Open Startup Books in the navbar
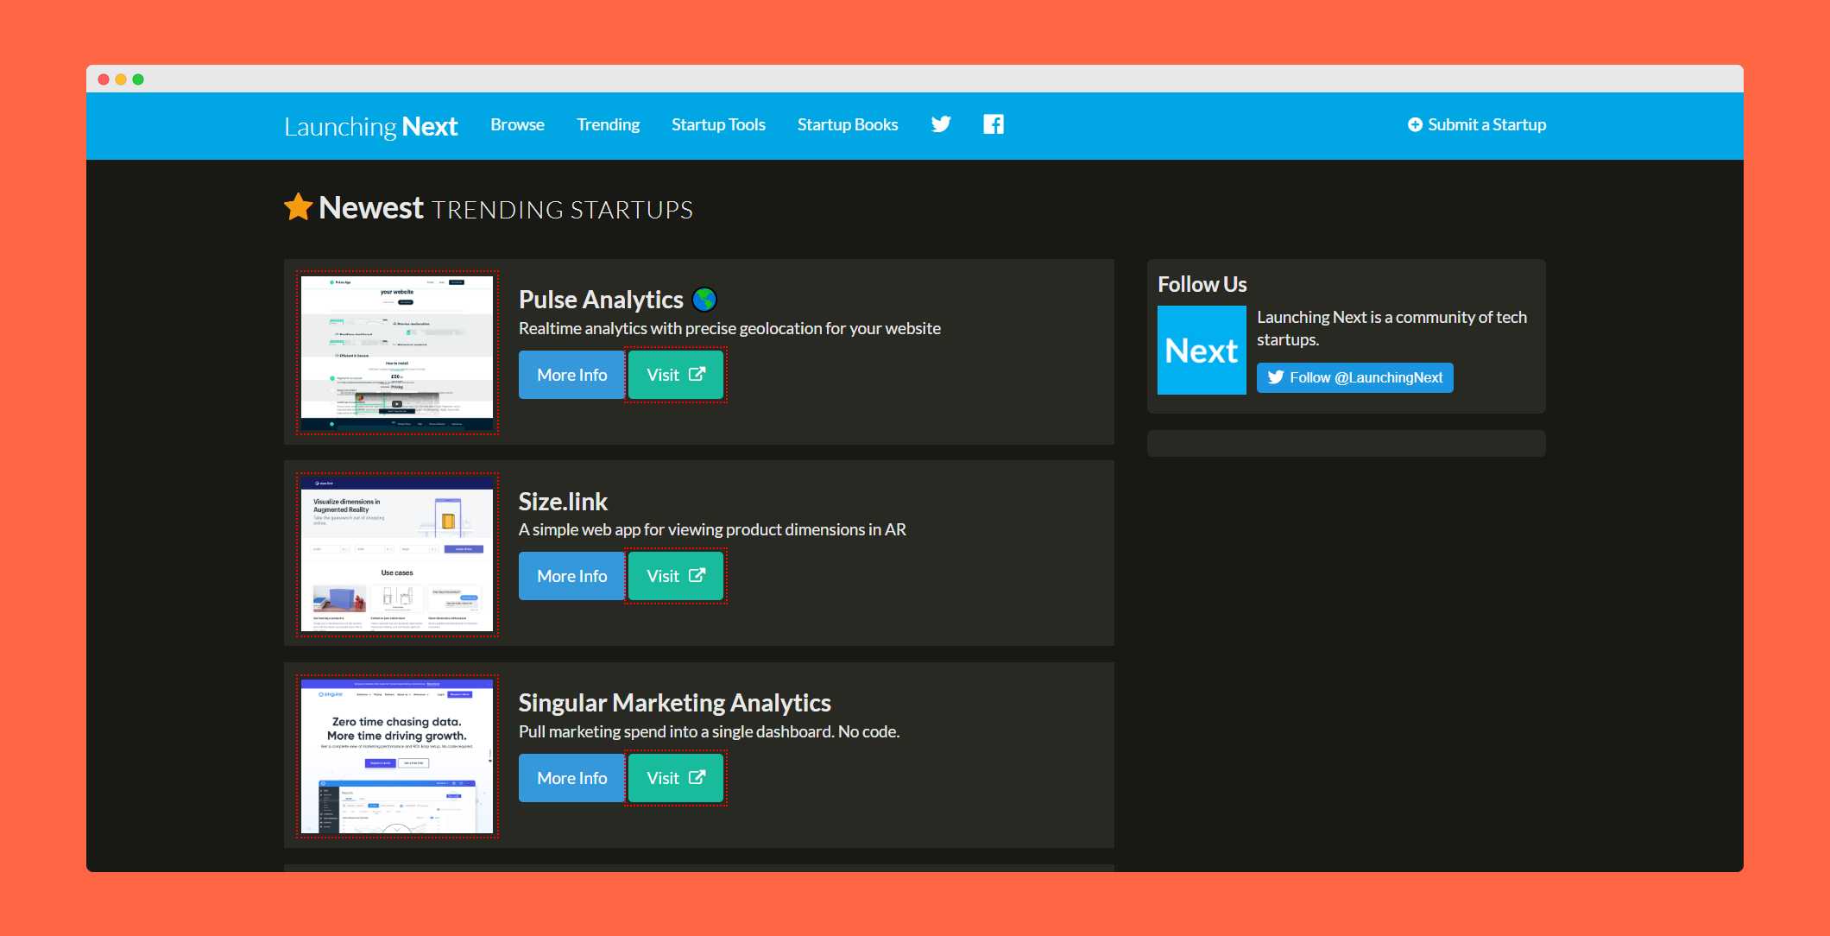Image resolution: width=1830 pixels, height=936 pixels. pyautogui.click(x=848, y=124)
